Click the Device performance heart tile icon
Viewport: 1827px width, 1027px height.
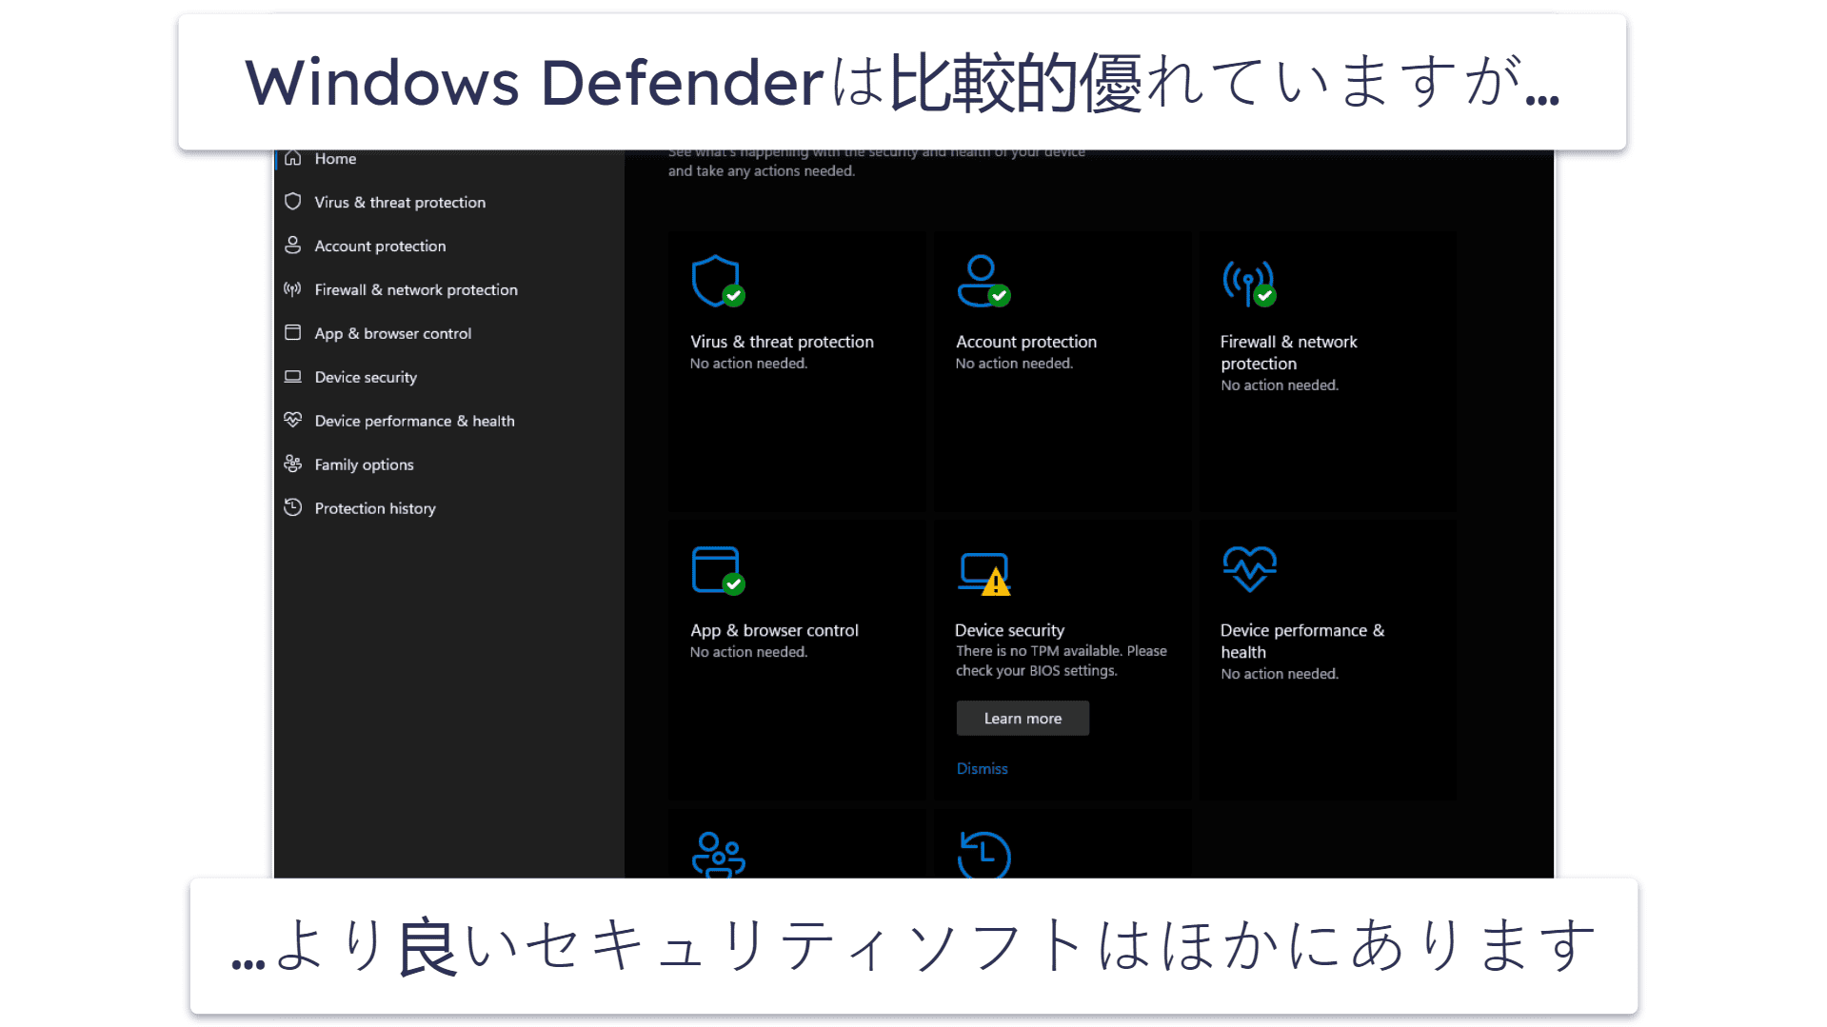pos(1249,569)
